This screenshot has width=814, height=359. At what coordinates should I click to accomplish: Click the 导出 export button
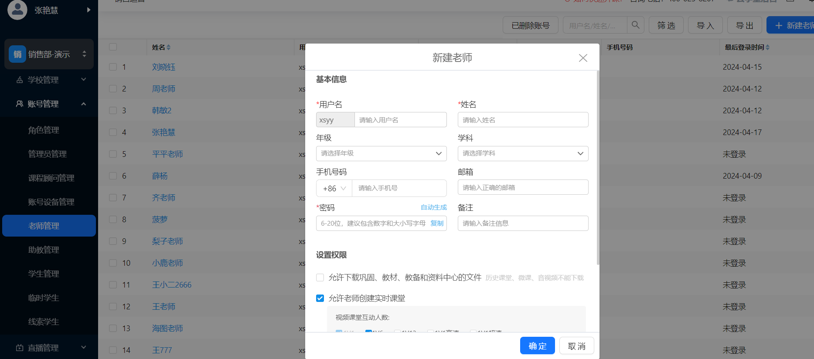pyautogui.click(x=744, y=25)
